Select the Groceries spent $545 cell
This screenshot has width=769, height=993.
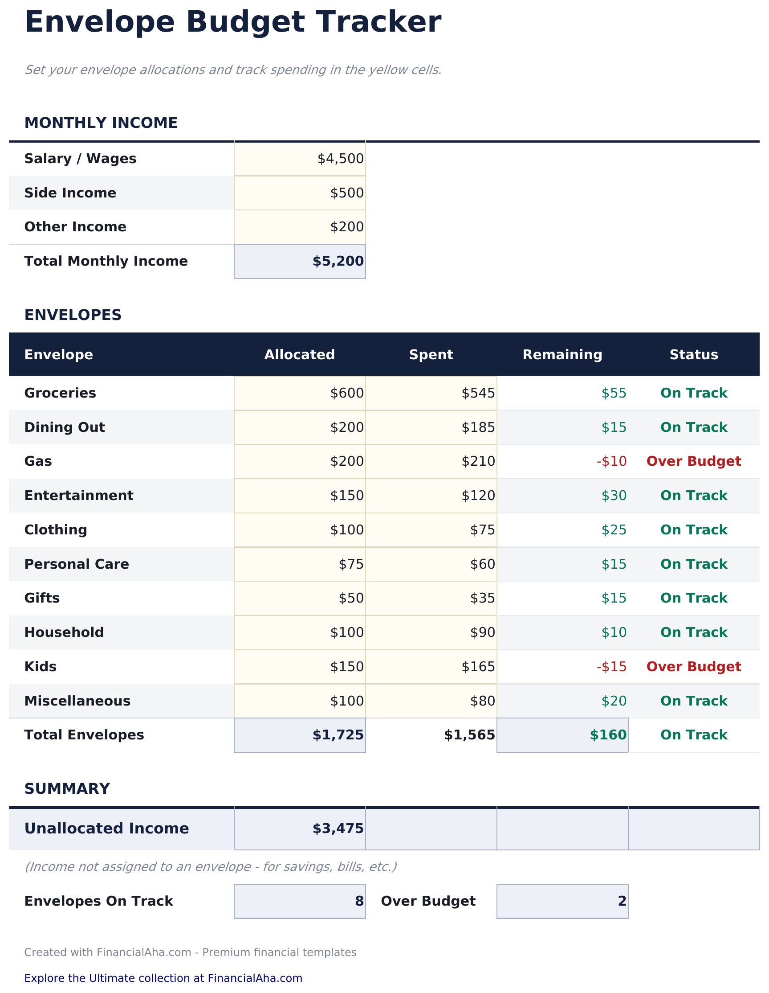pyautogui.click(x=431, y=393)
